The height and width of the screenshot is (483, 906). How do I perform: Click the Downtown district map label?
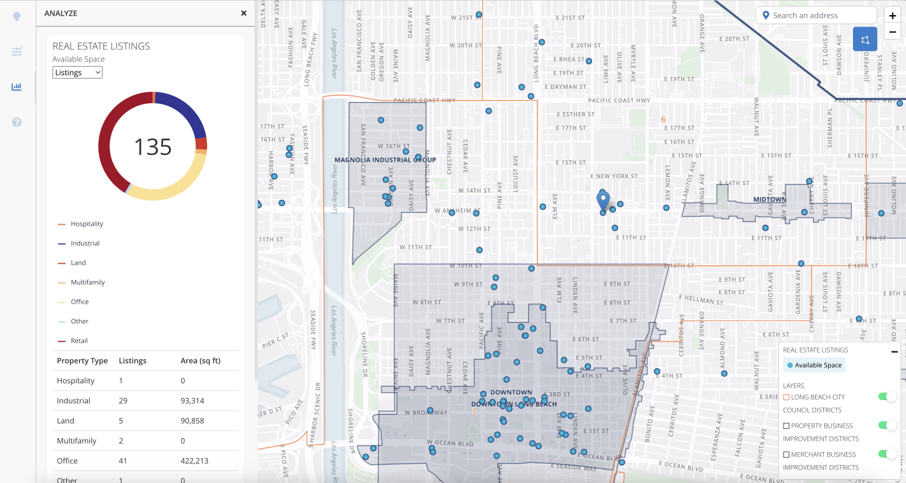click(511, 392)
